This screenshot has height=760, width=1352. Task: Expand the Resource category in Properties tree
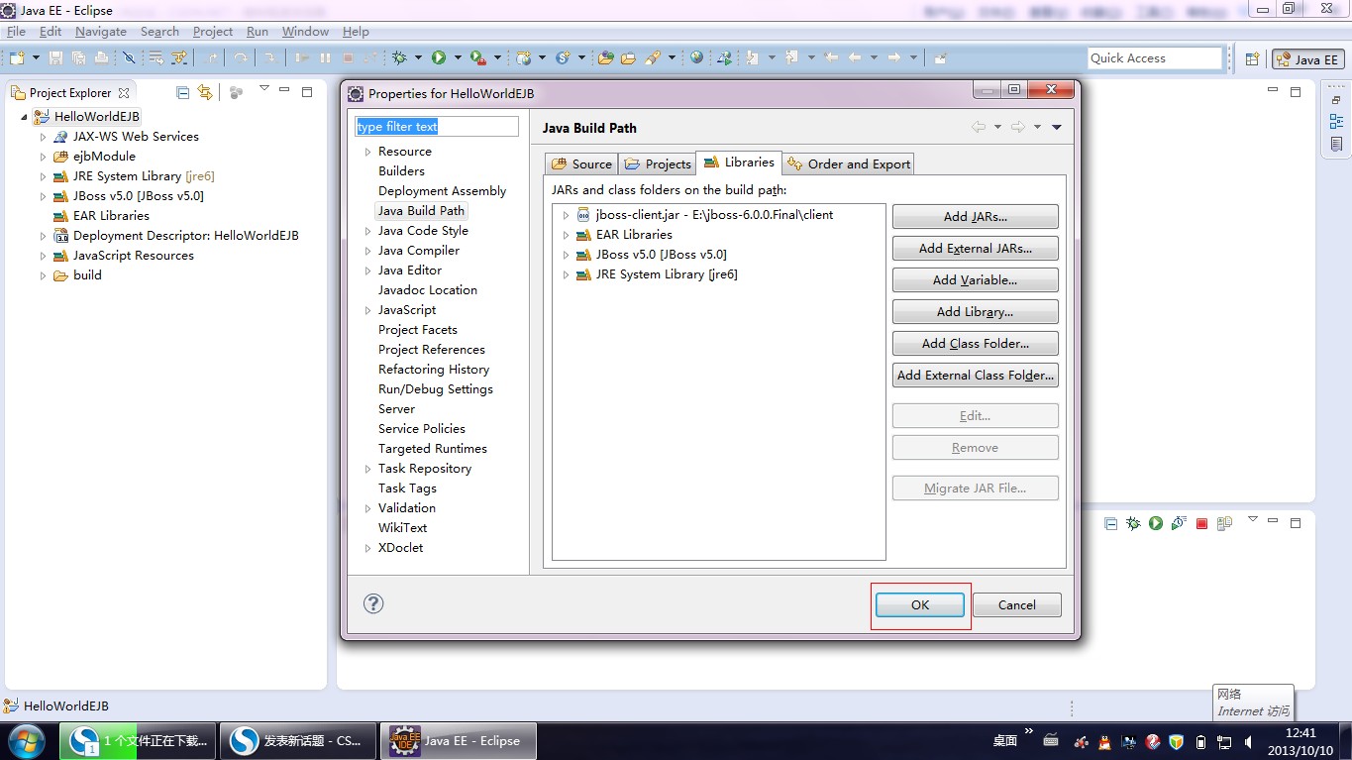point(368,152)
